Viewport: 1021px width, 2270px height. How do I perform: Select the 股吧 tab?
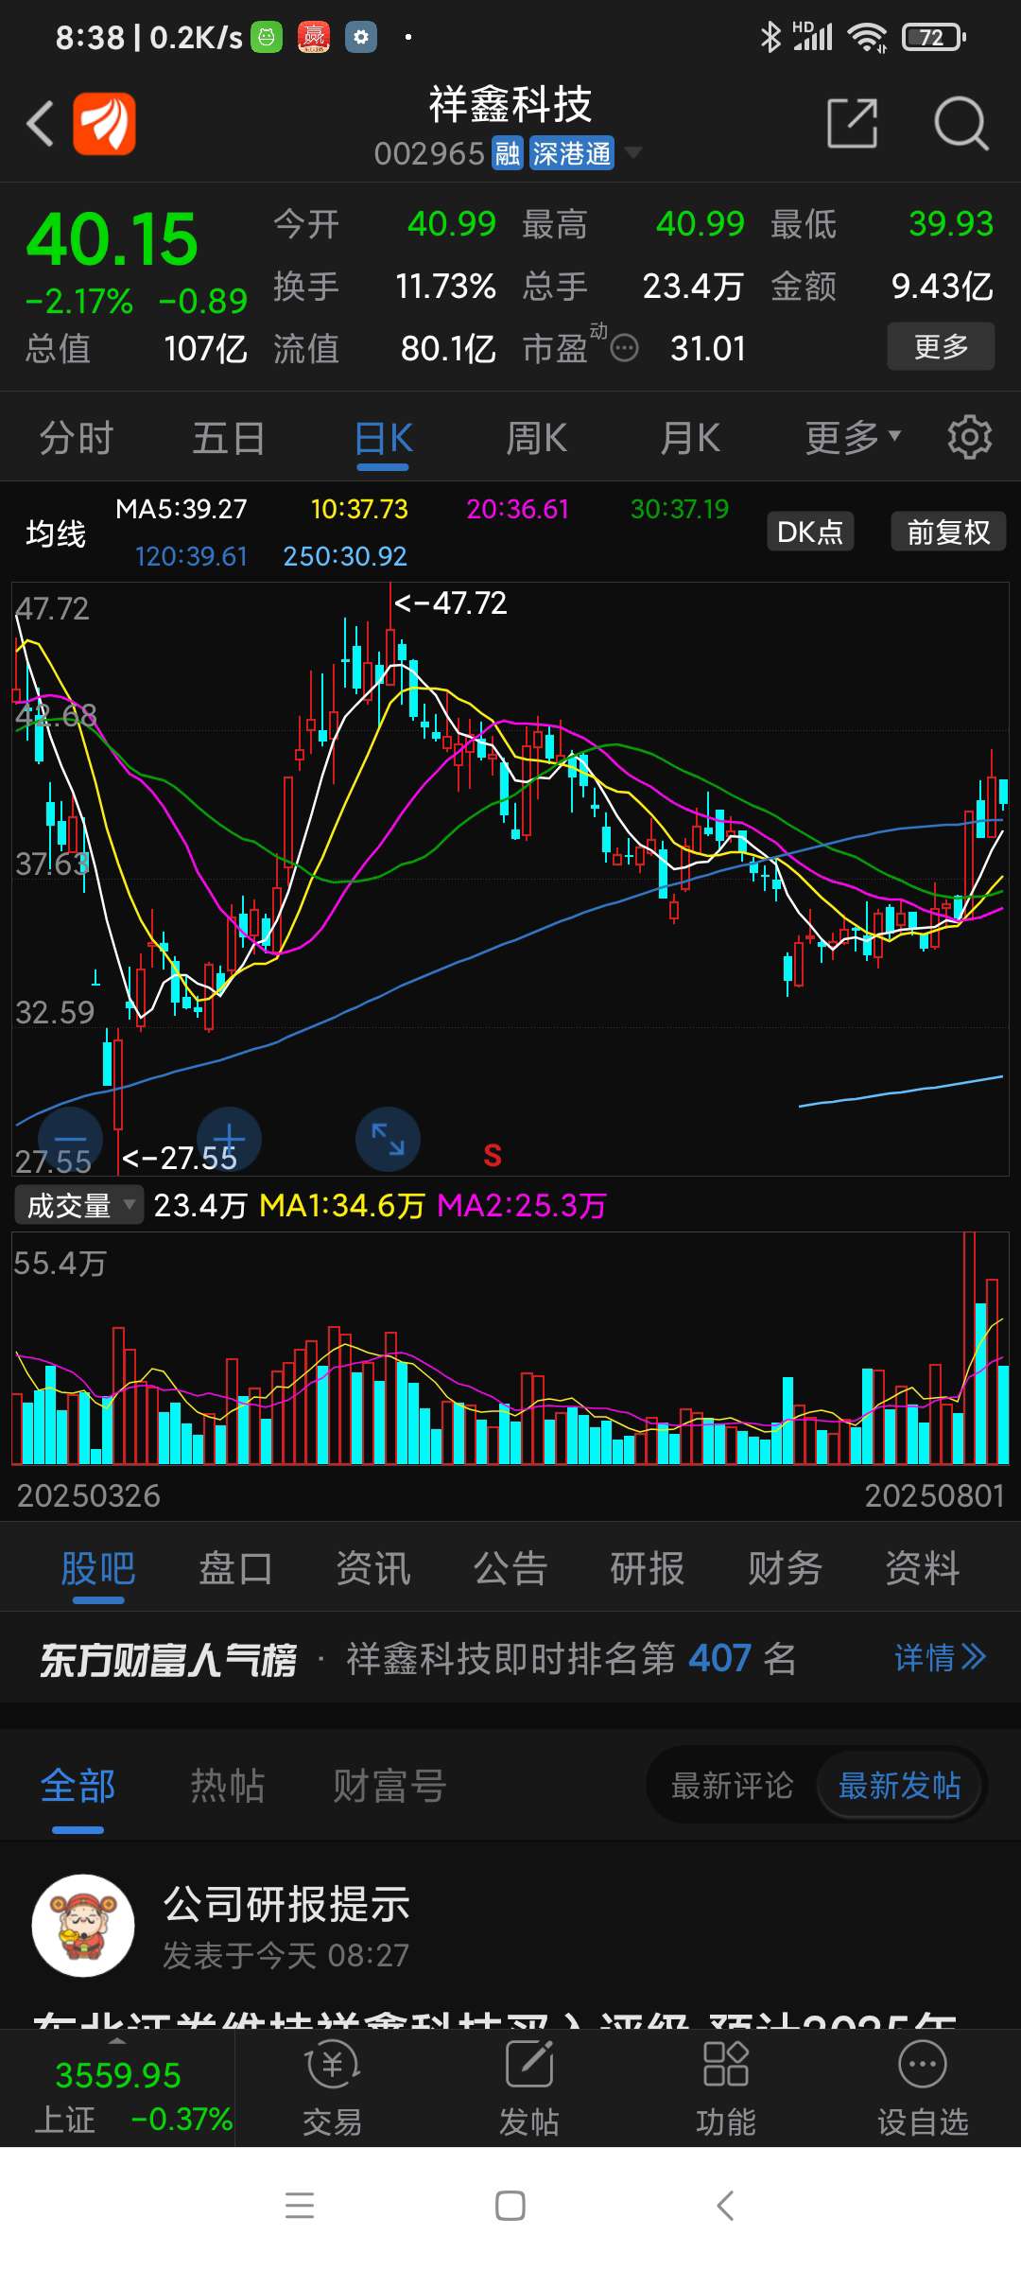(x=98, y=1568)
